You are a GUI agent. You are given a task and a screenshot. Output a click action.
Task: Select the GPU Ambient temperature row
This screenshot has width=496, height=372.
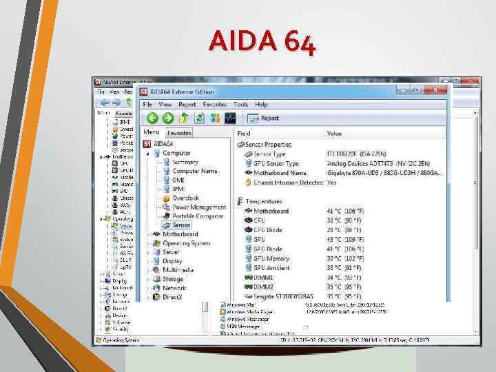(341, 268)
